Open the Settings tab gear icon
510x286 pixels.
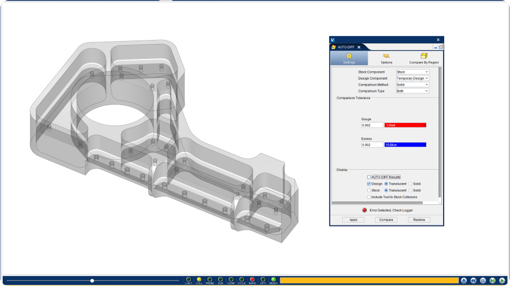(349, 56)
